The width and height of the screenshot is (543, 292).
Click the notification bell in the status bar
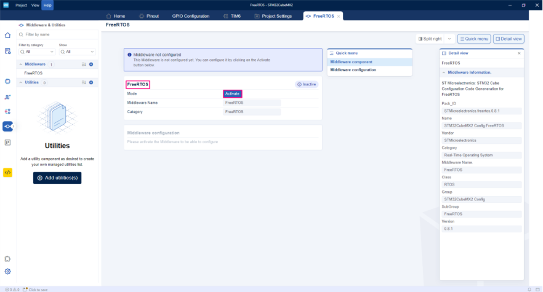click(529, 289)
